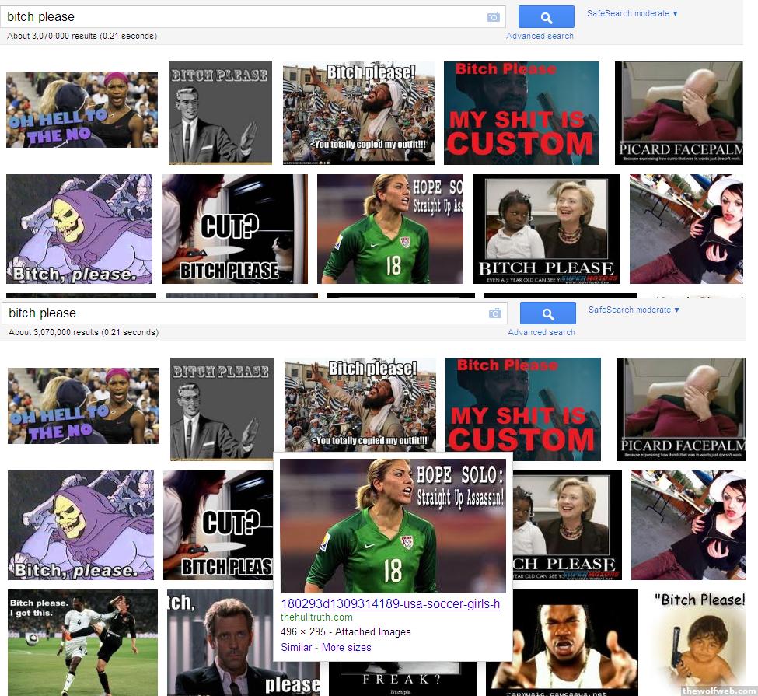Expand the lower SafeSearch moderate dropdown

click(634, 310)
